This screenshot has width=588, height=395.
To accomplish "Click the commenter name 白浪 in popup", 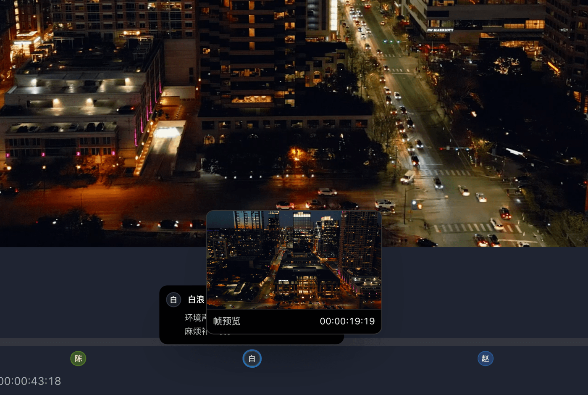I will (x=196, y=300).
